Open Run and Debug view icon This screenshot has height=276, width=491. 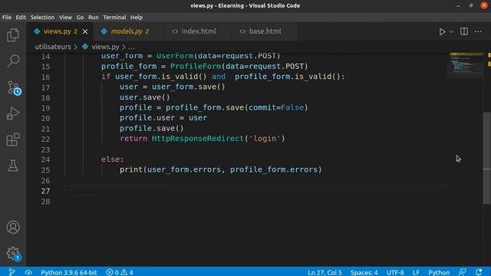click(x=13, y=113)
